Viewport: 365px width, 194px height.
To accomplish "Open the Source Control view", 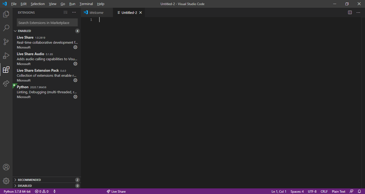I will pyautogui.click(x=6, y=42).
